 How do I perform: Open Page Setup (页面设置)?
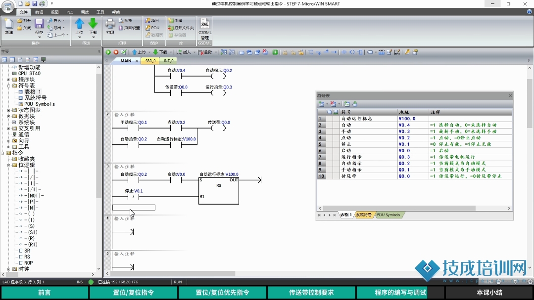(129, 28)
